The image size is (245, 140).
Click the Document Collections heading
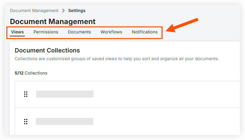pyautogui.click(x=47, y=50)
